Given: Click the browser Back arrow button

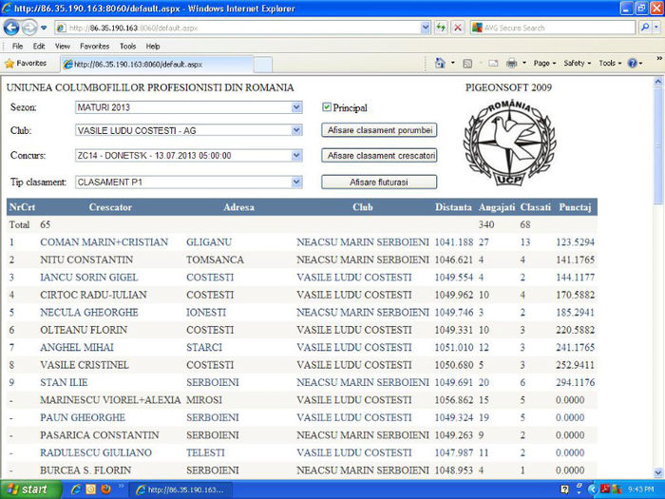Looking at the screenshot, I should click(x=12, y=28).
